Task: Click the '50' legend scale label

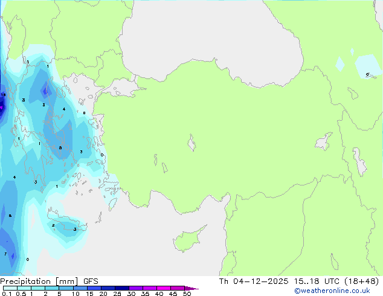Action: click(x=187, y=294)
